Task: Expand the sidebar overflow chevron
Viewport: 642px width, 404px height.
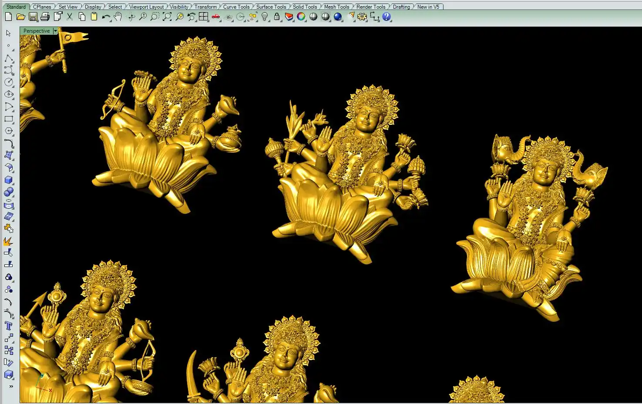Action: coord(11,386)
